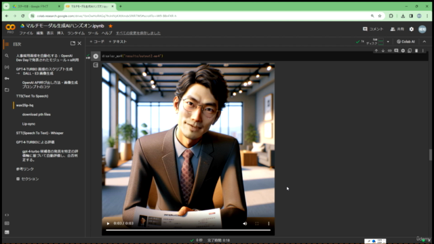Viewport: 434px width, 244px height.
Task: Collapse the header with chevron
Action: coord(425,42)
